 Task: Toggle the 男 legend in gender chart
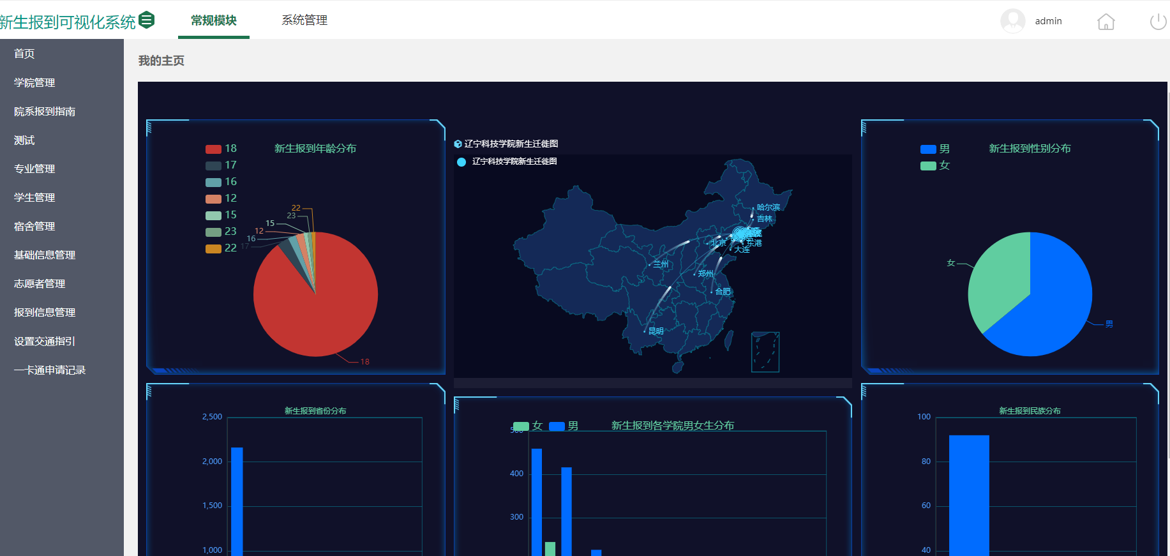pos(928,149)
